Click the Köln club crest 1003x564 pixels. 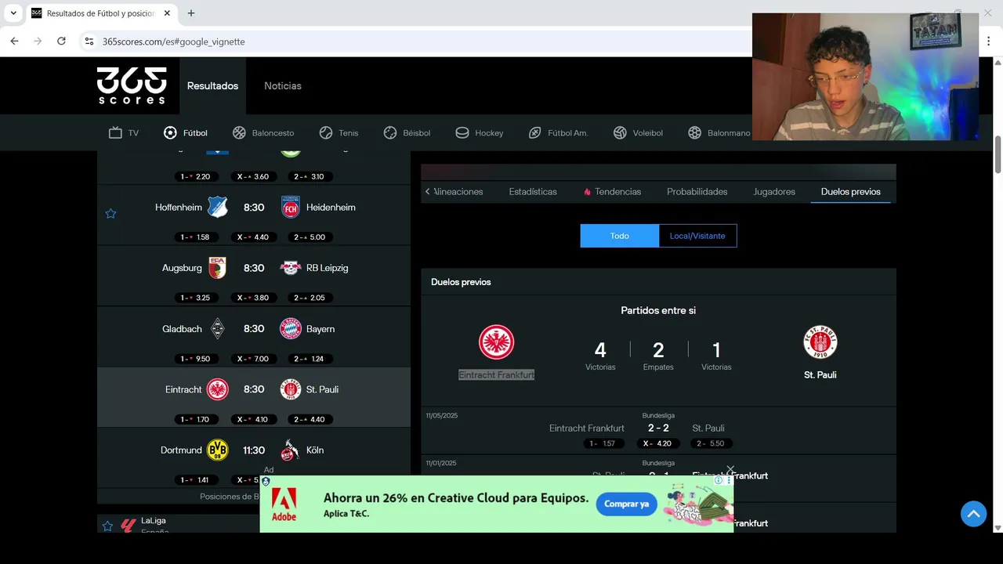click(290, 450)
